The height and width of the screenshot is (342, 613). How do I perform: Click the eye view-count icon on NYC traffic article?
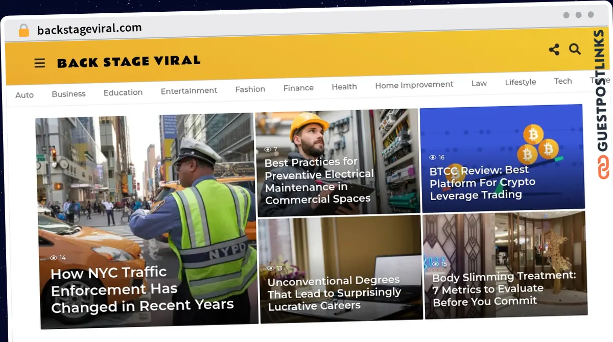click(x=53, y=258)
